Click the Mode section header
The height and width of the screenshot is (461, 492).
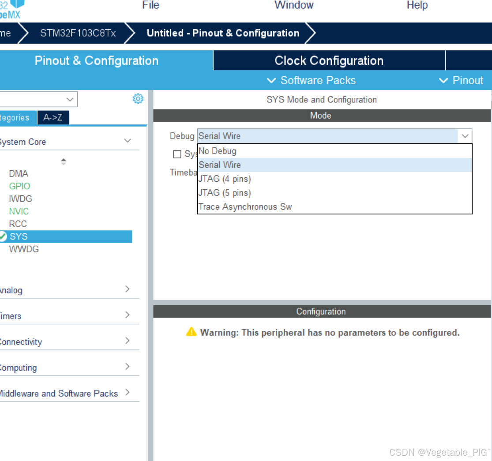tap(322, 116)
